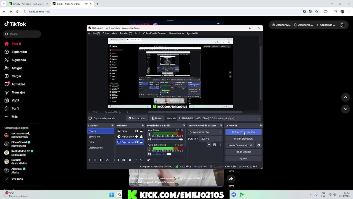The height and width of the screenshot is (199, 353).
Task: Move the selected scene up in Escenas
Action: point(107,160)
